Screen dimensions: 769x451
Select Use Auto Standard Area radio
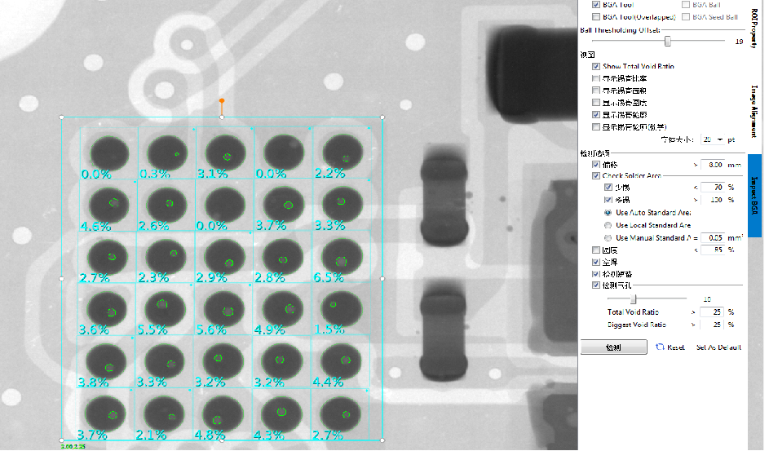point(608,213)
